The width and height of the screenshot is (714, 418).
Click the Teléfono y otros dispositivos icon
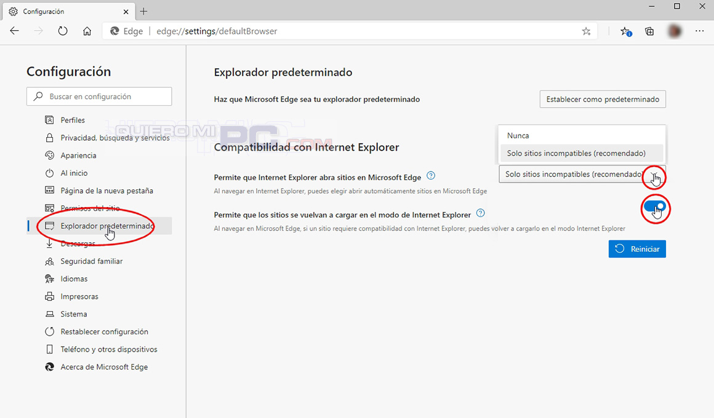click(49, 349)
